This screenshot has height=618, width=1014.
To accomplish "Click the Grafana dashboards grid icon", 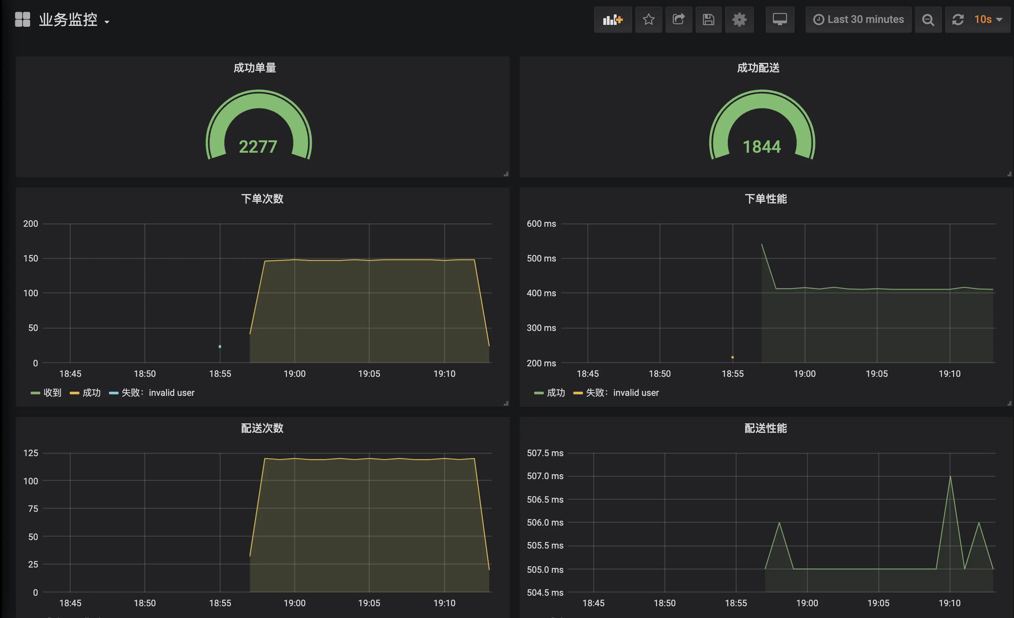I will click(x=23, y=19).
